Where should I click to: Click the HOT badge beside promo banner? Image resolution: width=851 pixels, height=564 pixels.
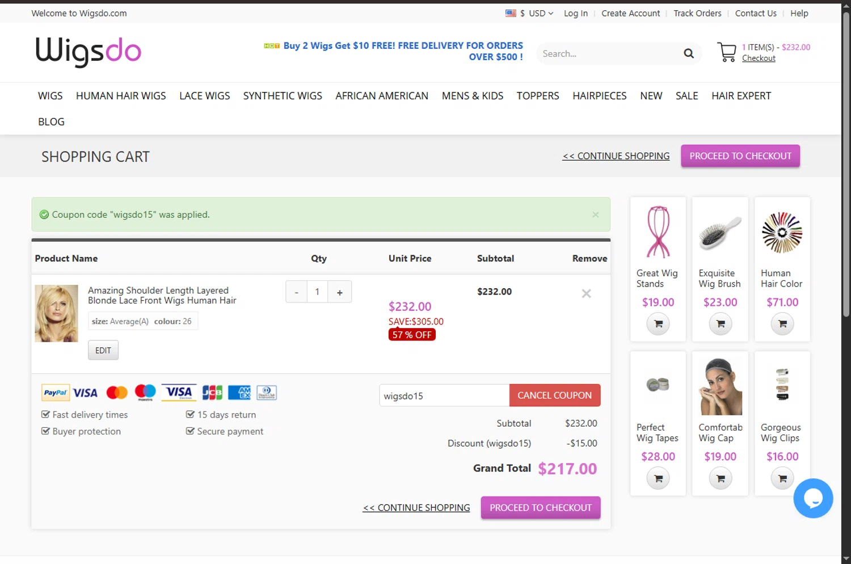point(272,45)
